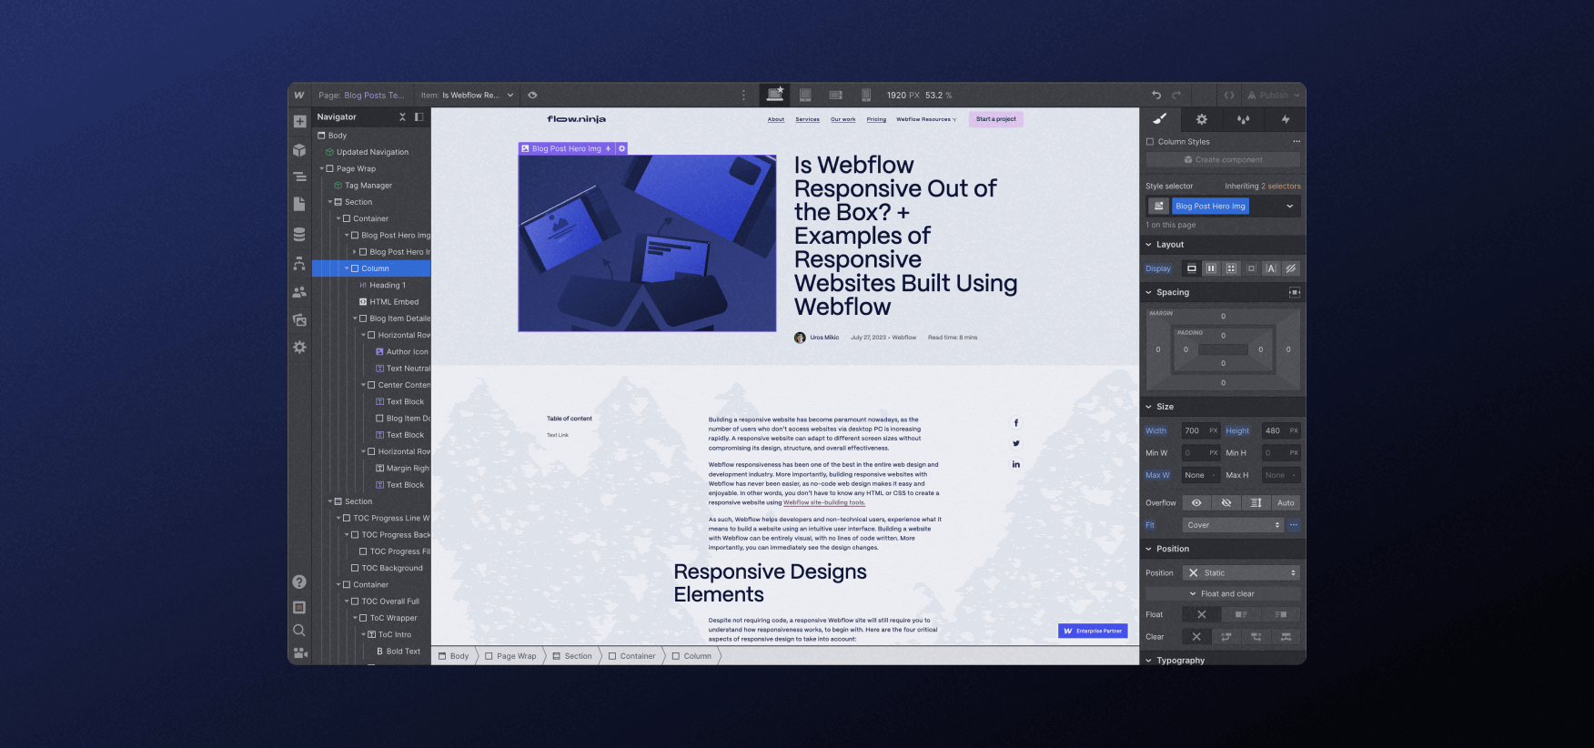Open the search tool in left sidebar

tap(299, 630)
